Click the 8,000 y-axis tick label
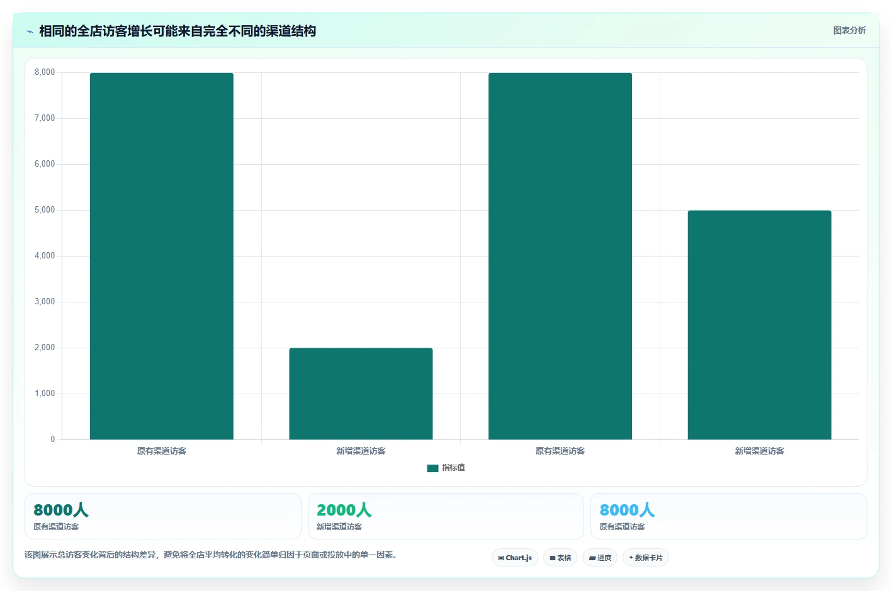This screenshot has height=591, width=892. pyautogui.click(x=45, y=72)
